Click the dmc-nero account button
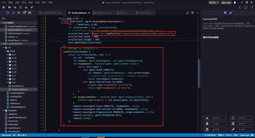This screenshot has height=138, width=255. (x=226, y=3)
